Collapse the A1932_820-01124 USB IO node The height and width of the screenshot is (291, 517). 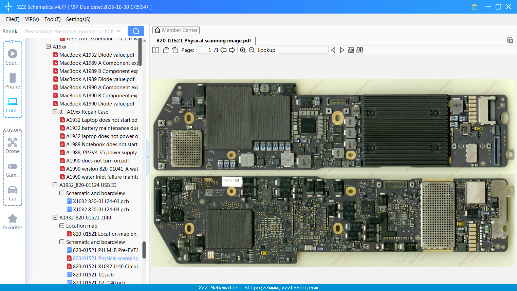pyautogui.click(x=55, y=185)
